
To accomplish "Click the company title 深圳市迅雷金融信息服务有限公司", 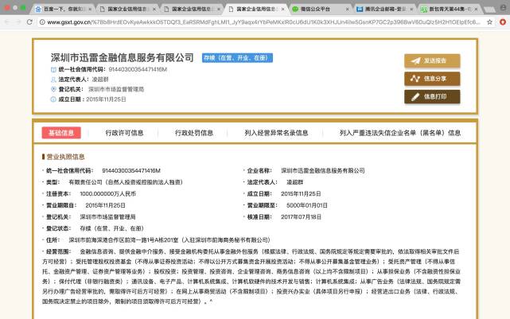I will tap(123, 57).
